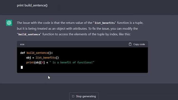178x100 pixels.
Task: Stop the response with Stop generating button
Action: pos(84,96)
